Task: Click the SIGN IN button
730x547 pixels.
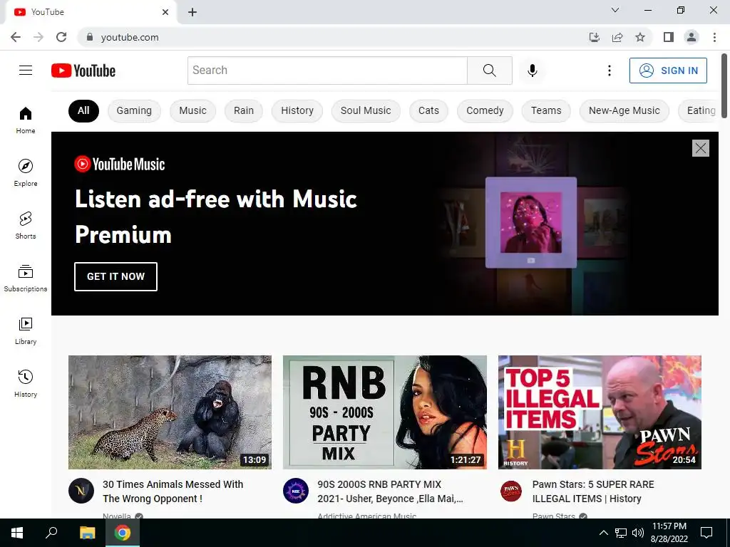Action: pos(668,71)
